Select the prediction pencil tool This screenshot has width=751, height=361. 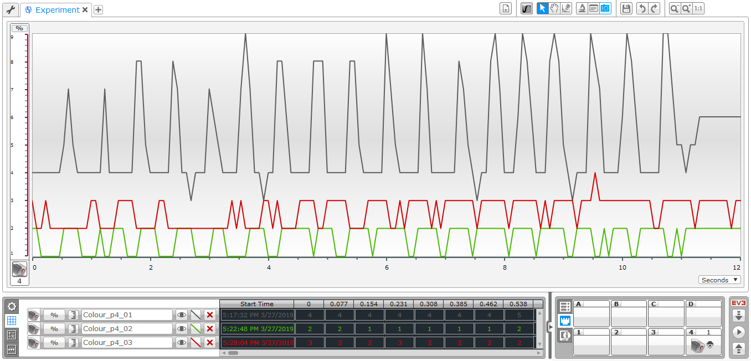coord(566,8)
